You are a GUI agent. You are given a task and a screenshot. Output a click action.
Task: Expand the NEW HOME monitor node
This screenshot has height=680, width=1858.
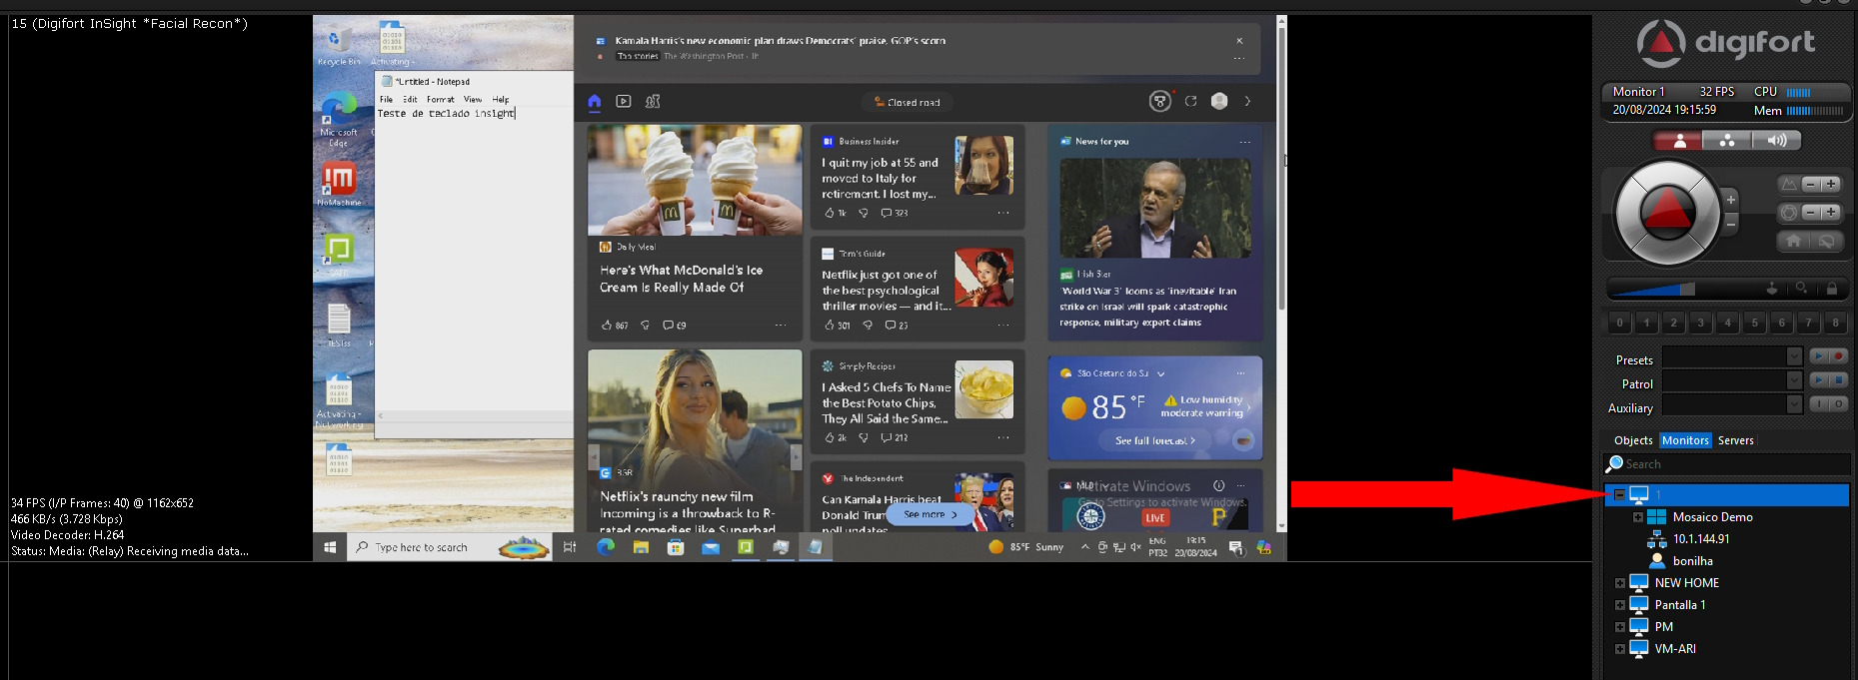click(1620, 583)
